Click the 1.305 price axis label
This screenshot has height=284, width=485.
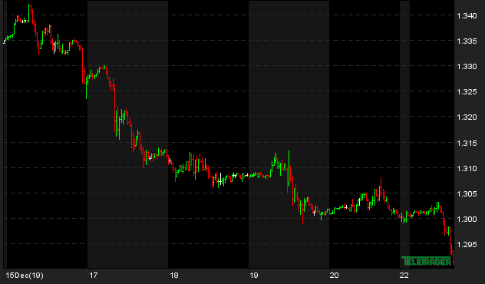(467, 194)
